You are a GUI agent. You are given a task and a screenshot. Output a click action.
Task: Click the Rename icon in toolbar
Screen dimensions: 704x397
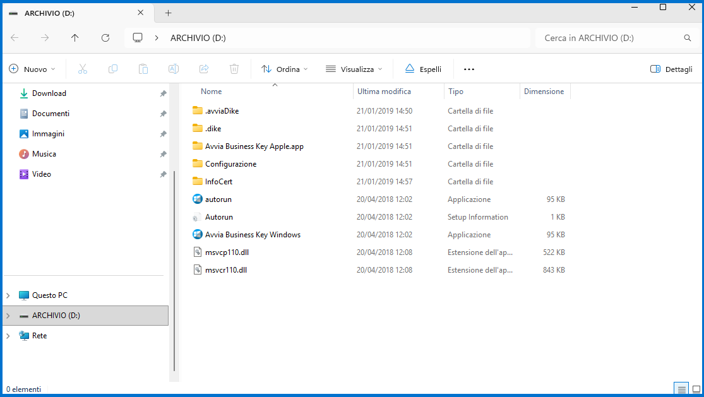pyautogui.click(x=173, y=69)
